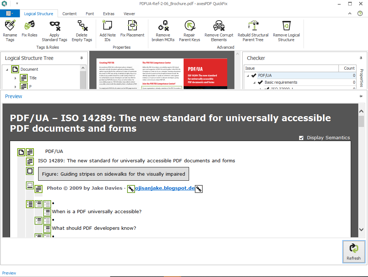Open the blue file menu button
Viewport: 368px width, 277px height.
click(x=10, y=13)
